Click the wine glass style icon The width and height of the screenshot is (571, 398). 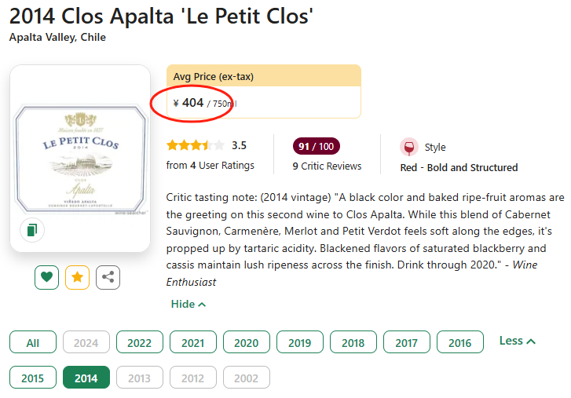pyautogui.click(x=408, y=147)
